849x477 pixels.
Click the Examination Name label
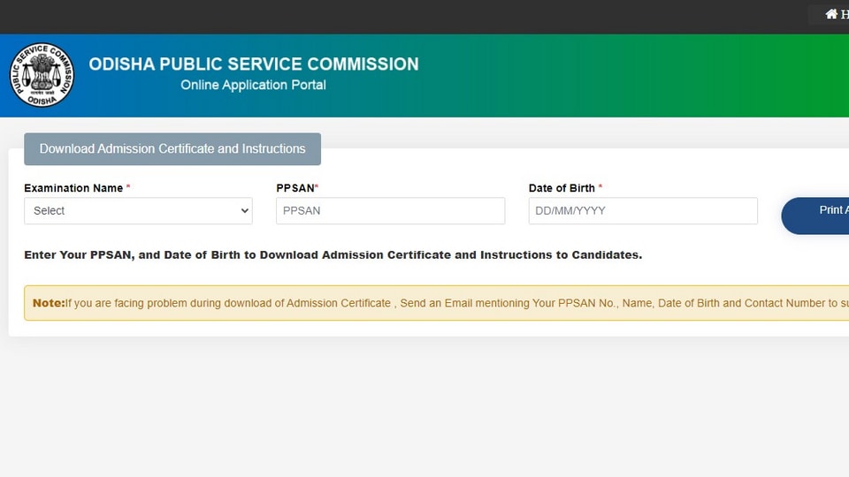point(73,188)
